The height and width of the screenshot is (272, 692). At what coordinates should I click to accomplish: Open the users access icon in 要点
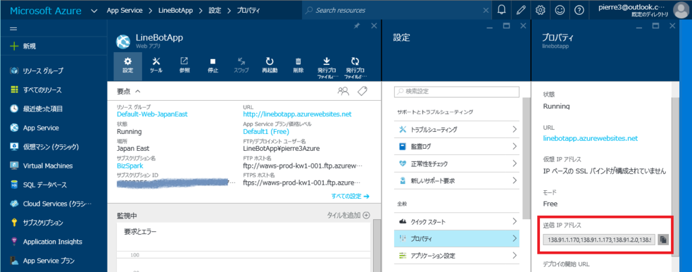click(343, 91)
